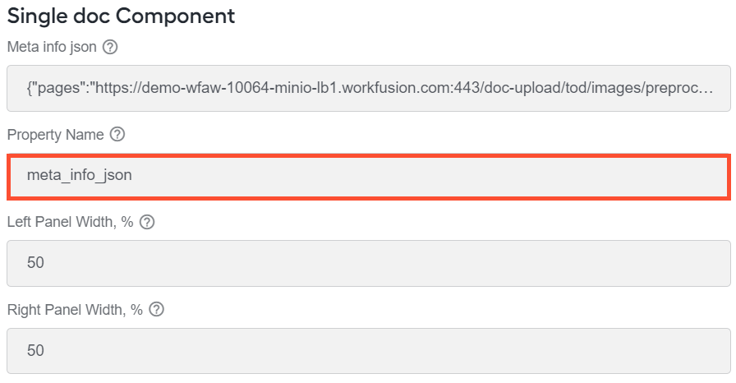Click the opening {"pages" key in the json field

click(58, 88)
